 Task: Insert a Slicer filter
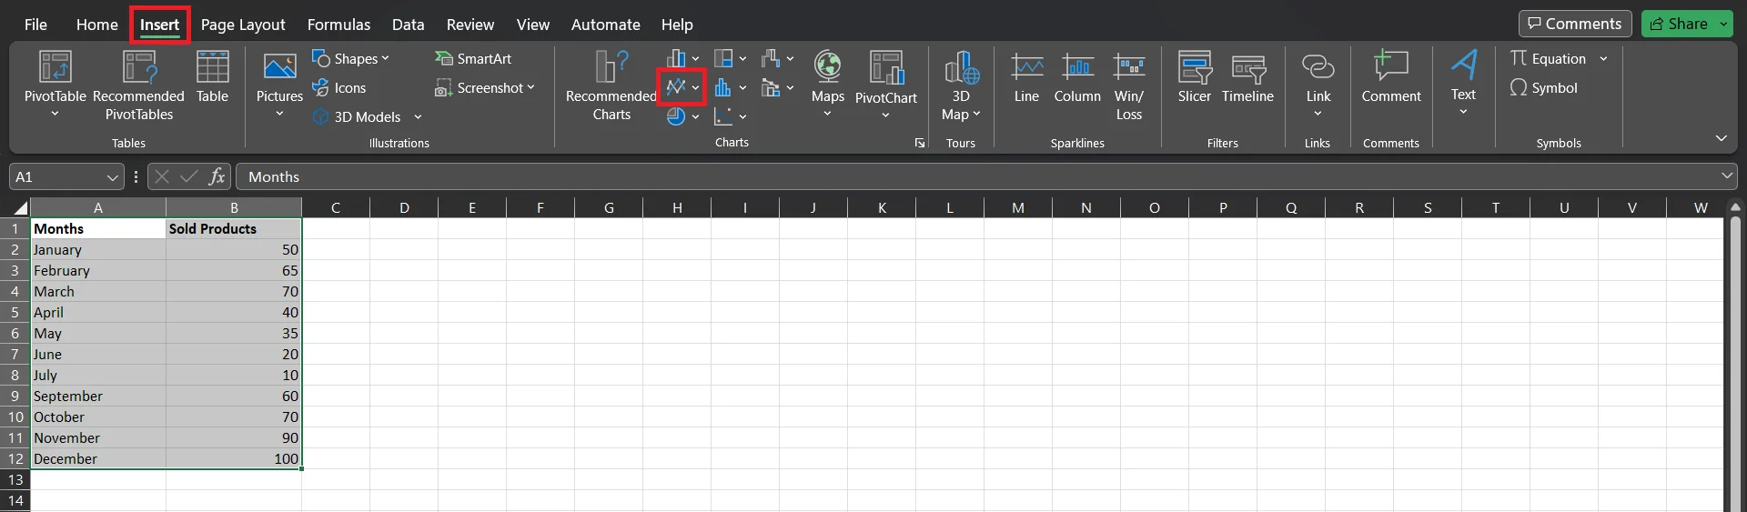(1194, 77)
